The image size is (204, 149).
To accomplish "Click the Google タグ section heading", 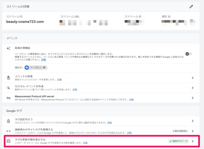I will coord(14,111).
